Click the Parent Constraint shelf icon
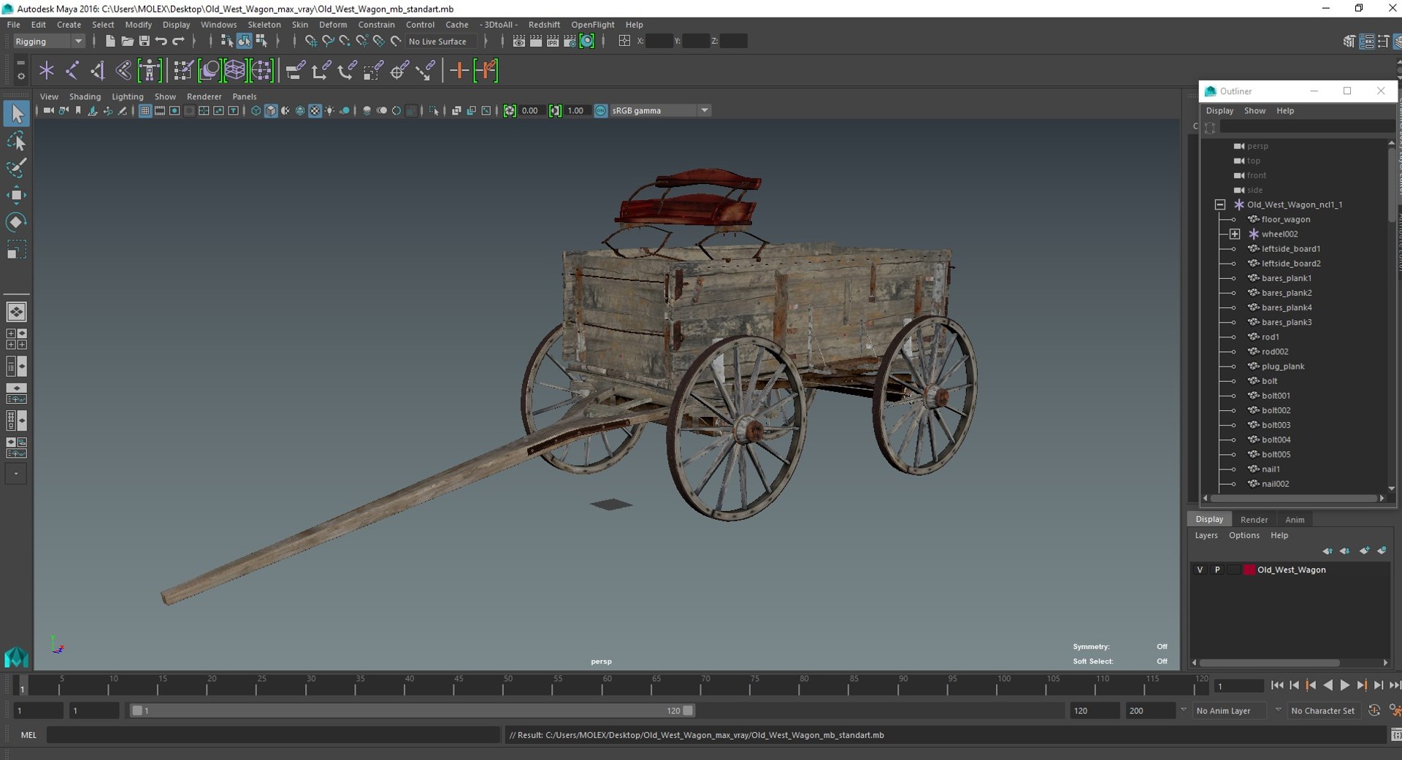This screenshot has height=760, width=1402. click(x=296, y=71)
